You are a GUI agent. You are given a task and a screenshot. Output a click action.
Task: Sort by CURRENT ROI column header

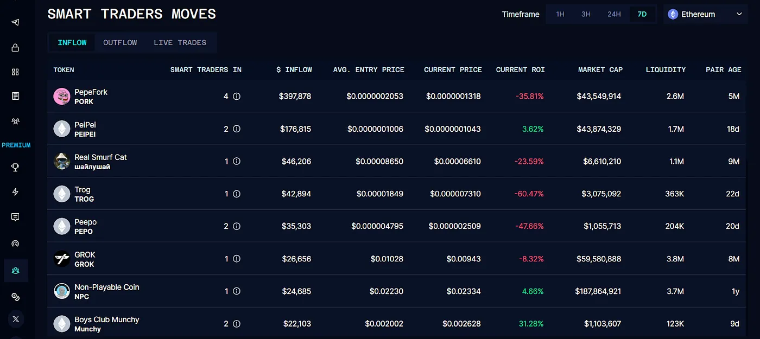pos(520,69)
